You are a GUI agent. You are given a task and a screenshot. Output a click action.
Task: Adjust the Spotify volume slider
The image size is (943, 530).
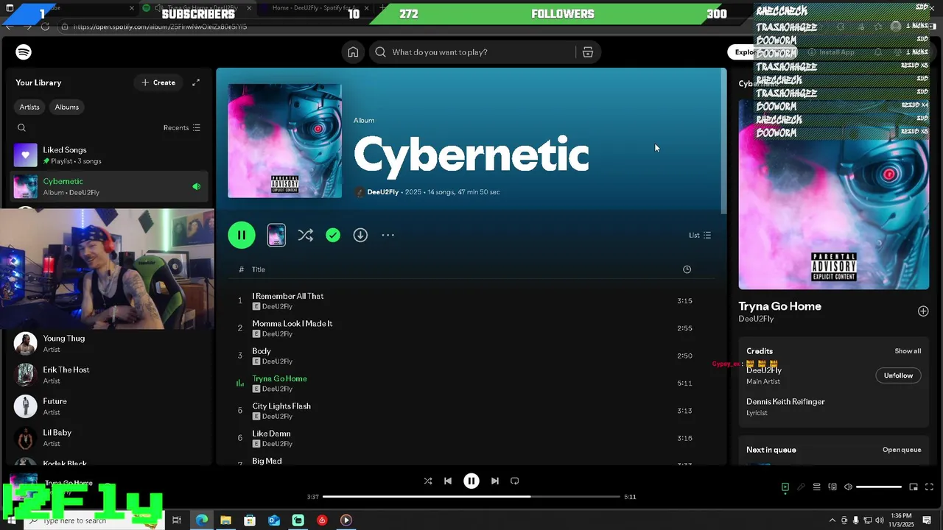tap(879, 487)
